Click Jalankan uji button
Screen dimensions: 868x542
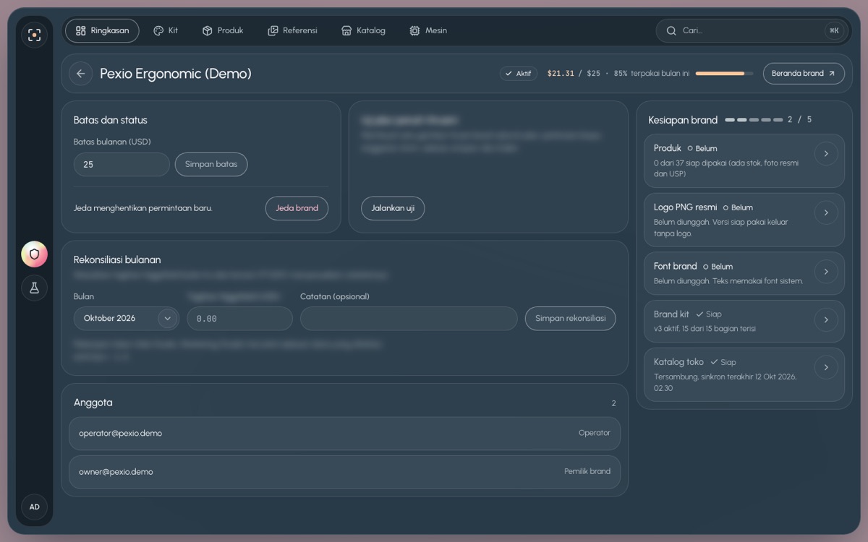393,208
